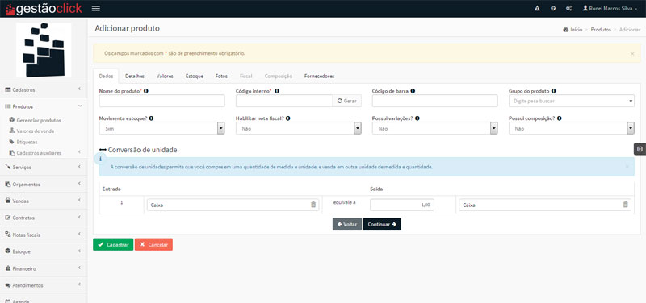
Task: Switch to the Estoque tab
Action: click(194, 76)
